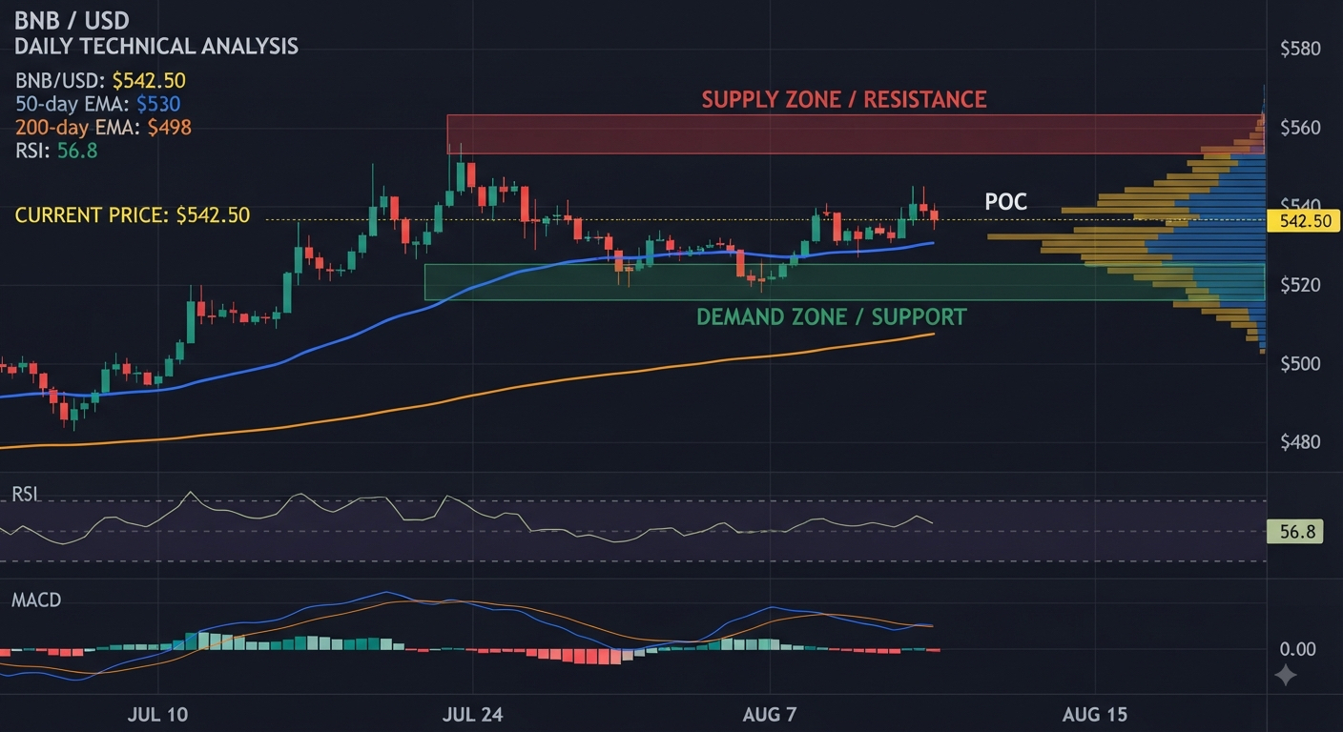Select the green demand zone rectangle
Screen dimensions: 1343x732
pos(844,282)
